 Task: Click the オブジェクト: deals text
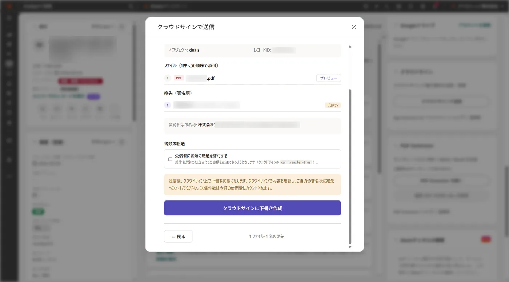point(184,50)
